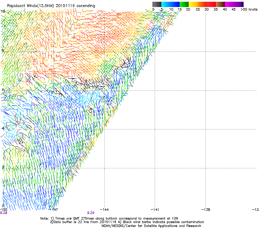Click the longitude label '-147'
The image size is (259, 228).
(54, 210)
